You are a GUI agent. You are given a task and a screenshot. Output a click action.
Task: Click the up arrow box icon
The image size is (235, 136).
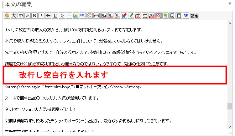(x=179, y=16)
